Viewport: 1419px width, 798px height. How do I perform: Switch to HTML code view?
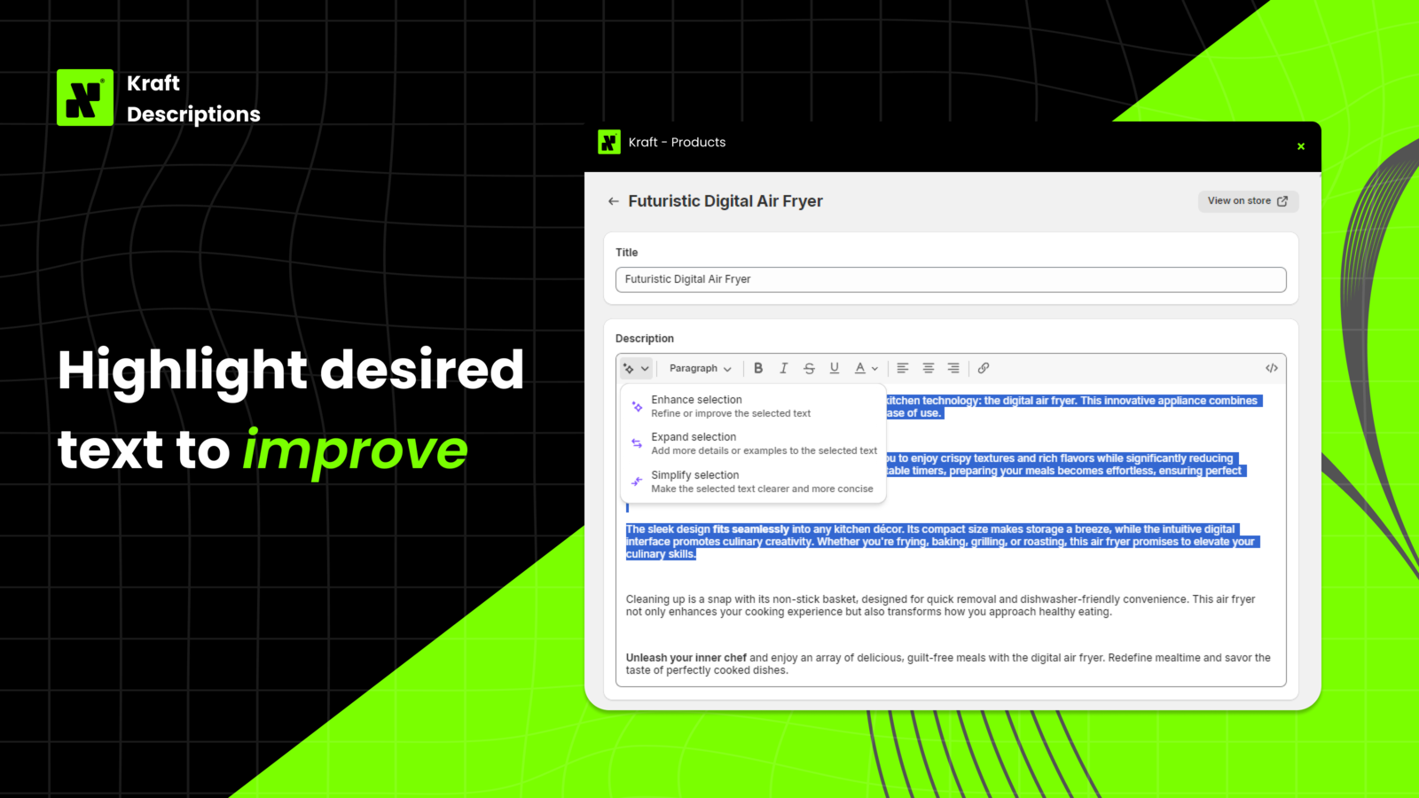(1272, 367)
